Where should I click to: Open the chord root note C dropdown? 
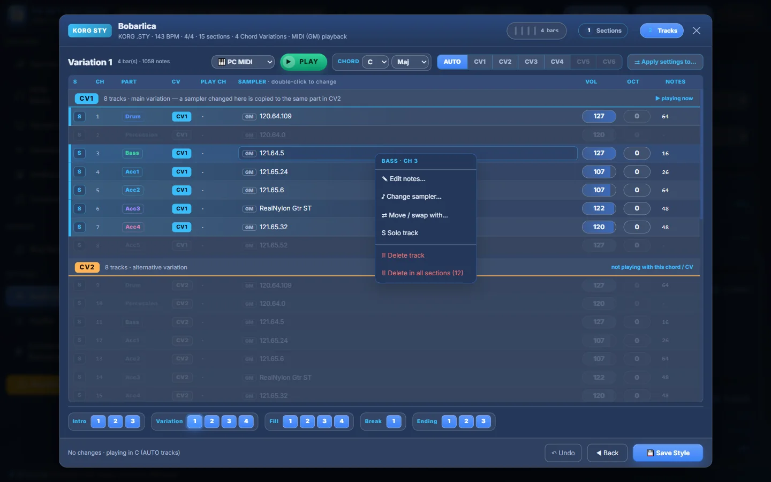[375, 62]
